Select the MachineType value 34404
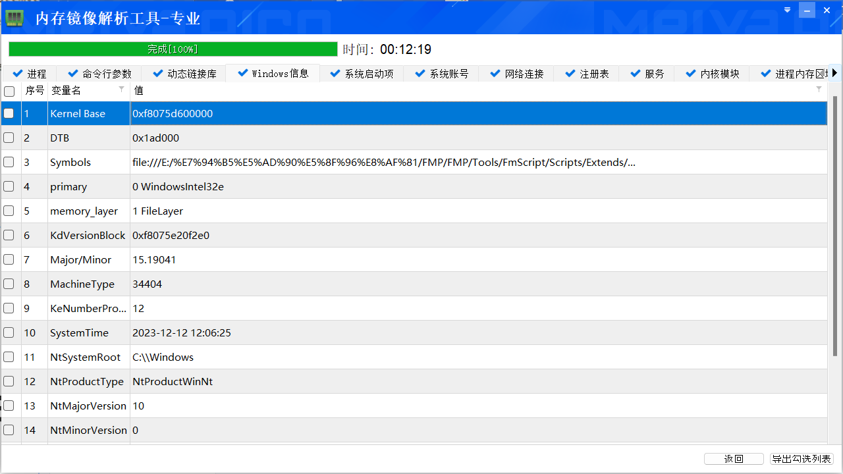This screenshot has height=474, width=843. point(147,284)
